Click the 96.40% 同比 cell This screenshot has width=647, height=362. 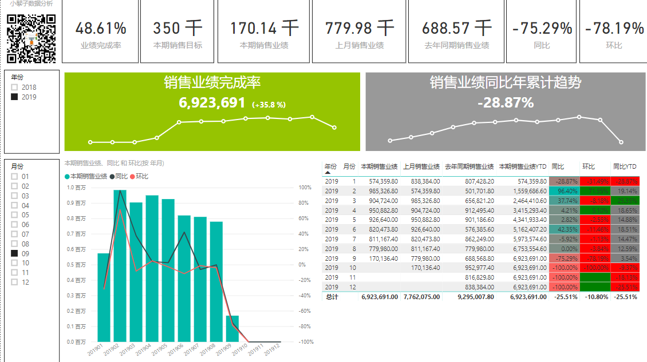pos(564,192)
